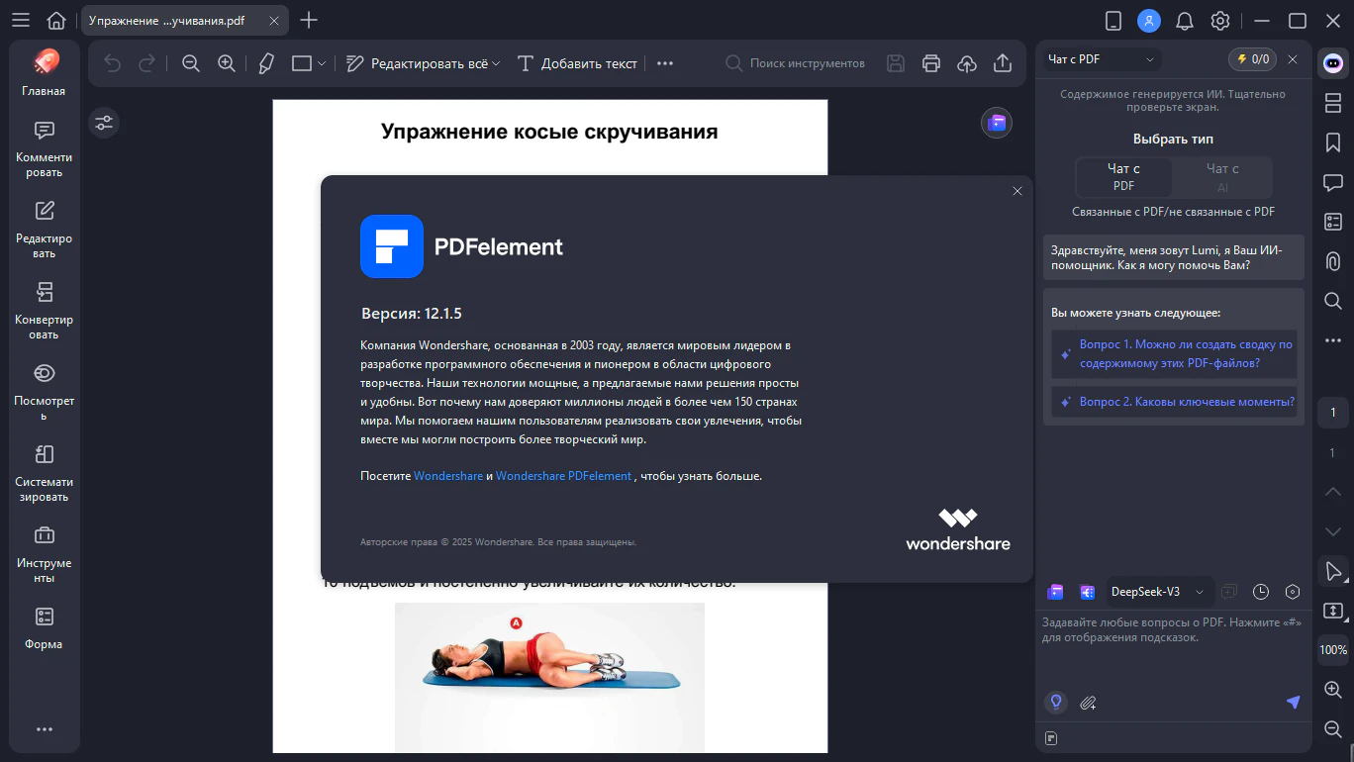
Task: Open a new tab with the plus button
Action: pyautogui.click(x=309, y=20)
